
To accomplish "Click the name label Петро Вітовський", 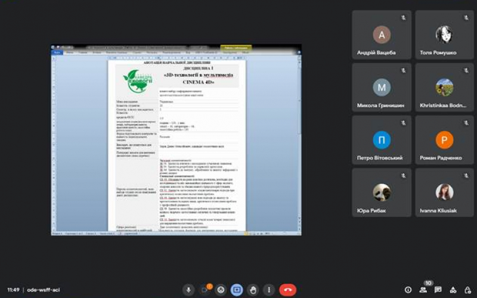I will coord(380,158).
